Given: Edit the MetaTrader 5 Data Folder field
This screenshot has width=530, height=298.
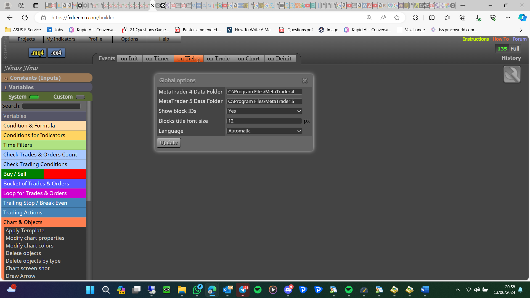Looking at the screenshot, I should [x=264, y=101].
